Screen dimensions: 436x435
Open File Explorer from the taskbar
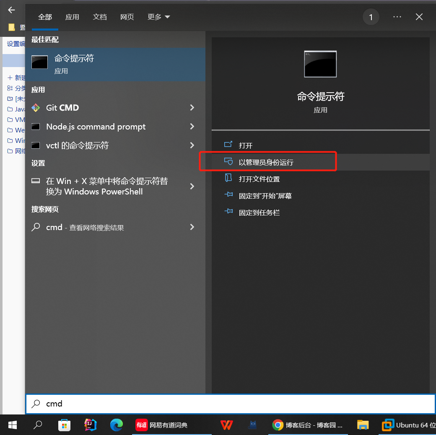[363, 425]
